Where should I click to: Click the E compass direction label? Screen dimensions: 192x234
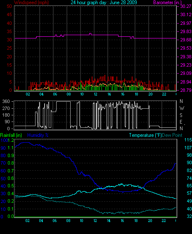(x=181, y=122)
